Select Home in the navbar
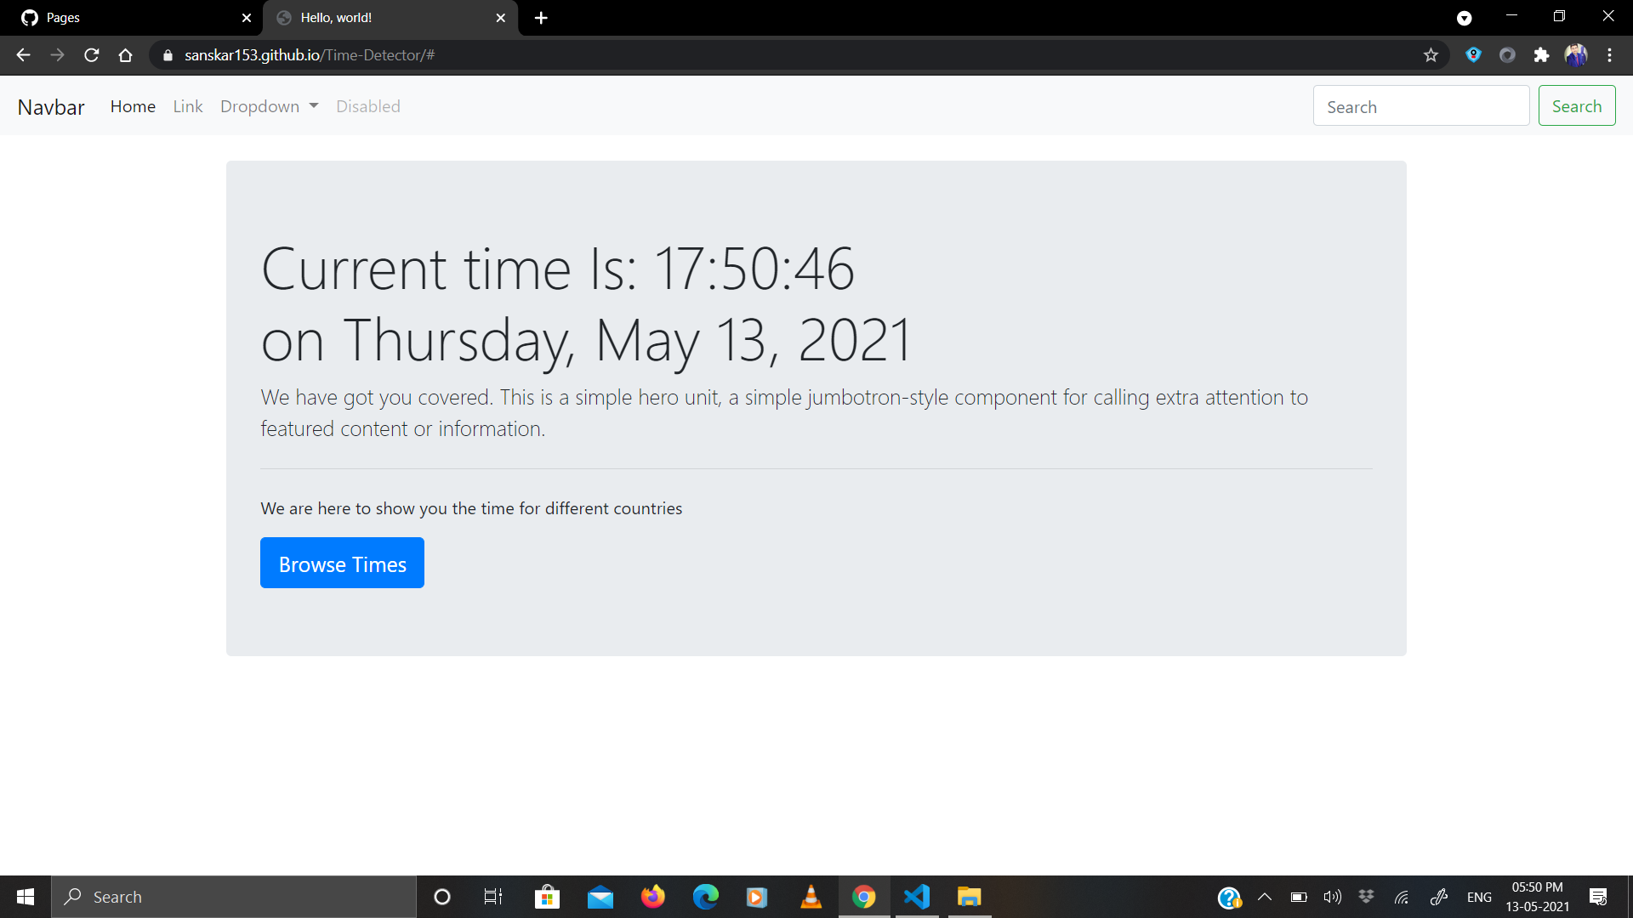 click(133, 106)
